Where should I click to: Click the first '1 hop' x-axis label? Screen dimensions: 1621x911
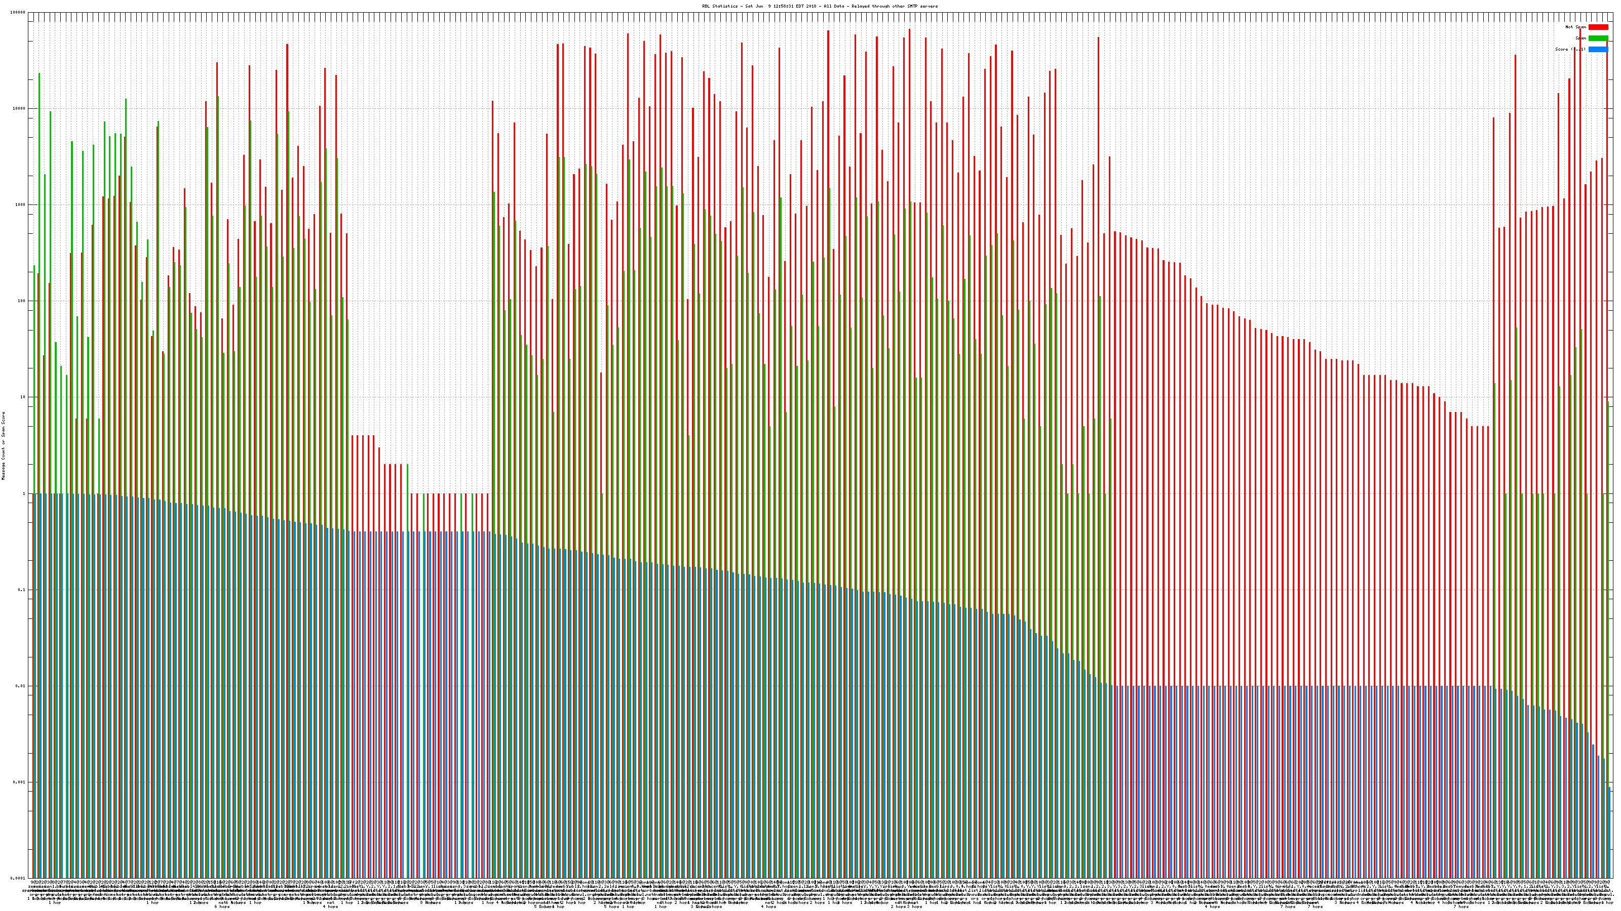pyautogui.click(x=55, y=903)
